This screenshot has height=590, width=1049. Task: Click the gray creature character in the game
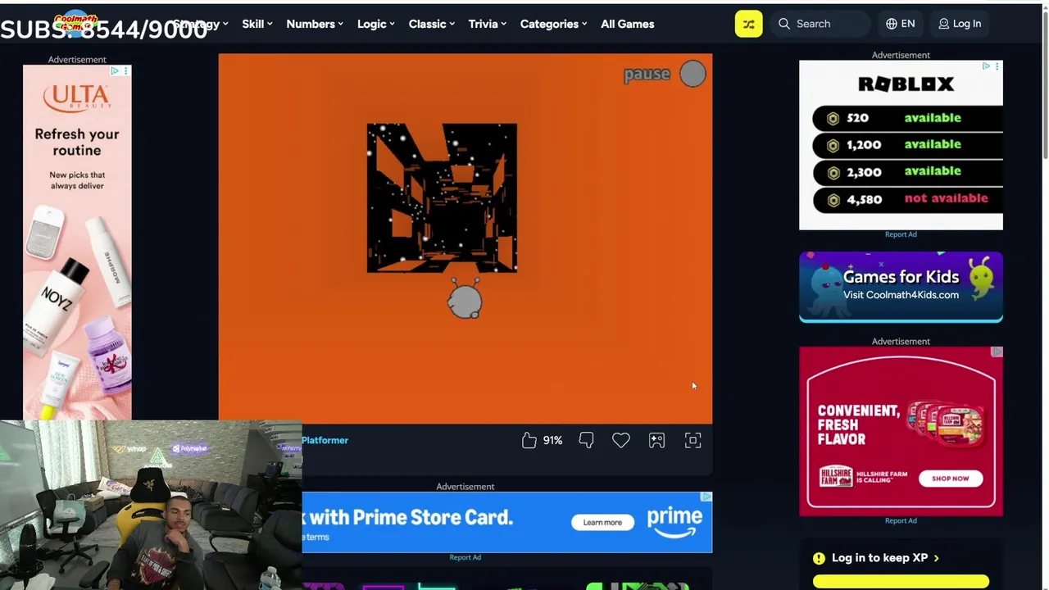coord(465,300)
